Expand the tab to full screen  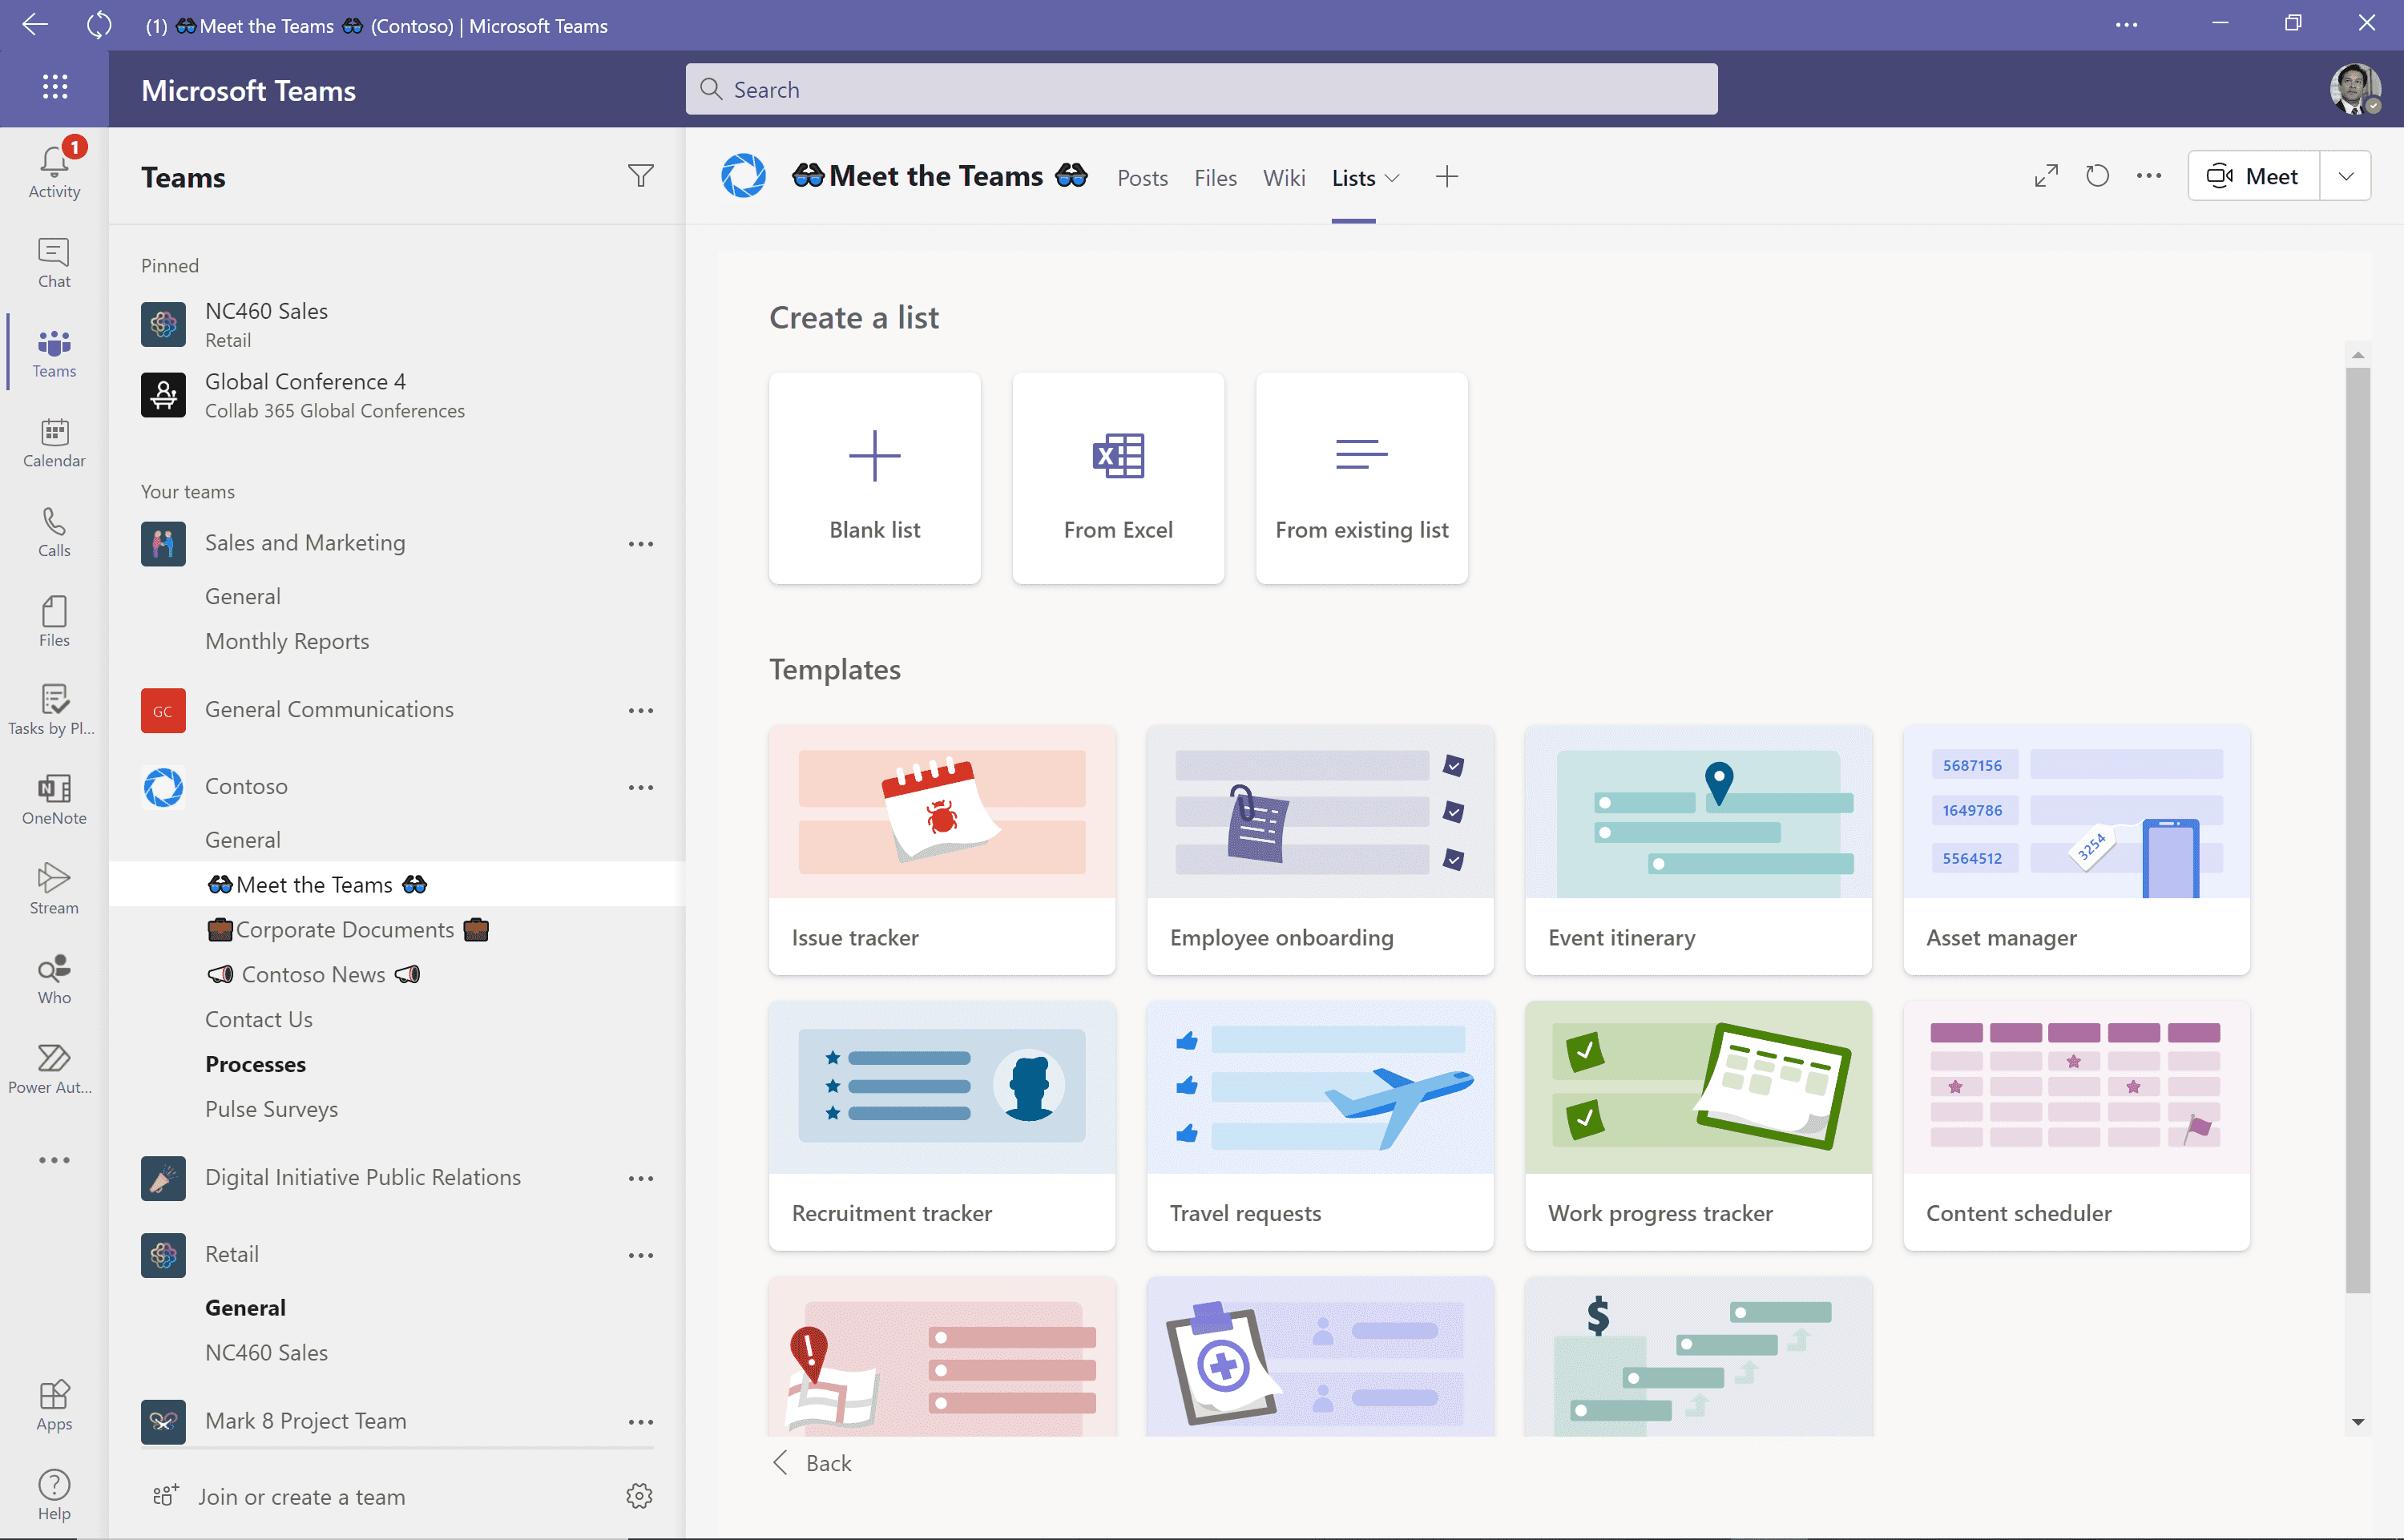[2046, 176]
